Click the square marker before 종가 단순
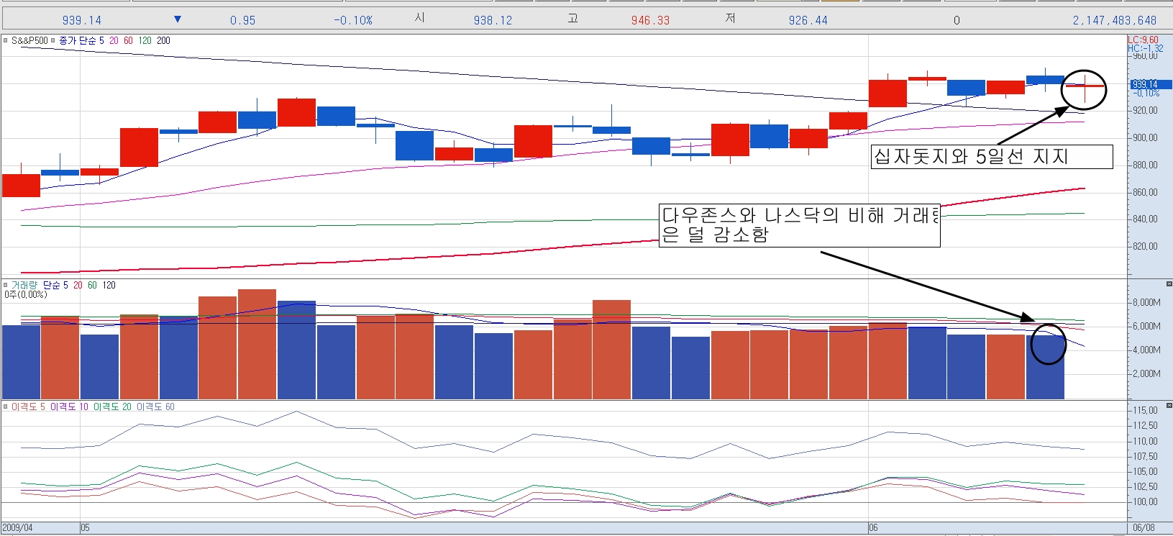The image size is (1173, 536). tap(53, 41)
